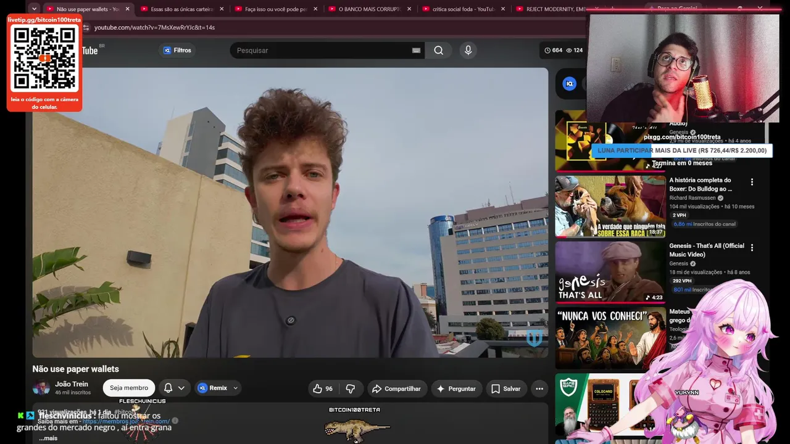Click the 'Seja membro' button
The height and width of the screenshot is (444, 790).
[x=129, y=388]
